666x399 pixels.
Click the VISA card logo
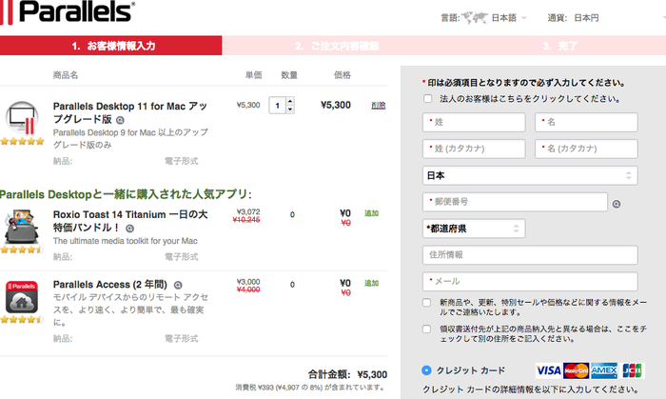coord(548,370)
